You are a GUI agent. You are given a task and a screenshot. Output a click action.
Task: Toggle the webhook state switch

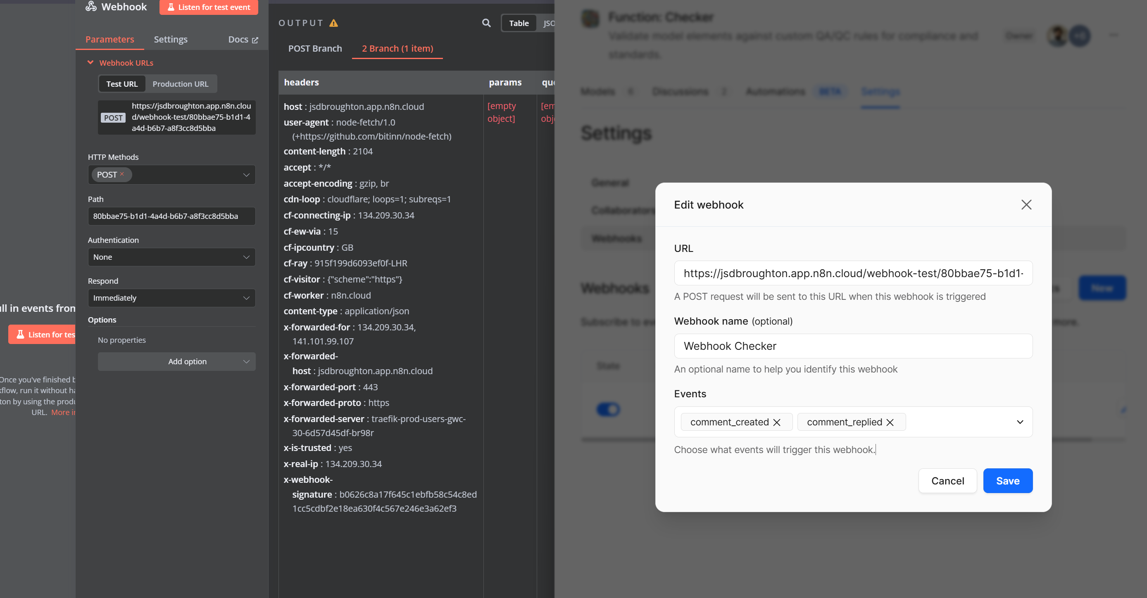pos(608,409)
